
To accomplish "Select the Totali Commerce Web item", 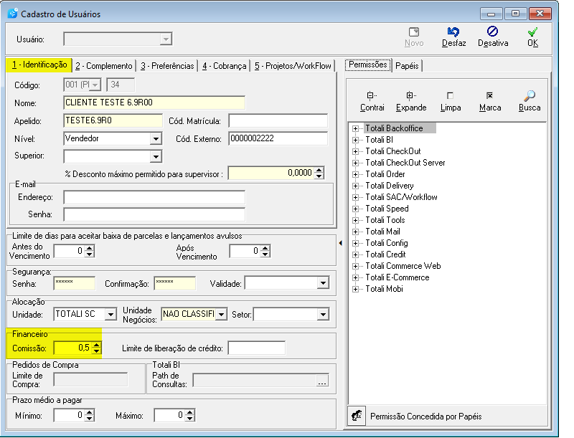I will pos(403,266).
